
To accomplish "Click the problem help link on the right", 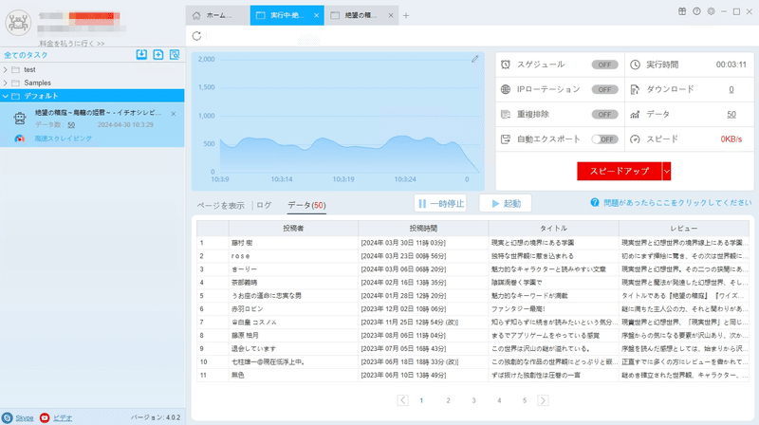I will pos(677,202).
